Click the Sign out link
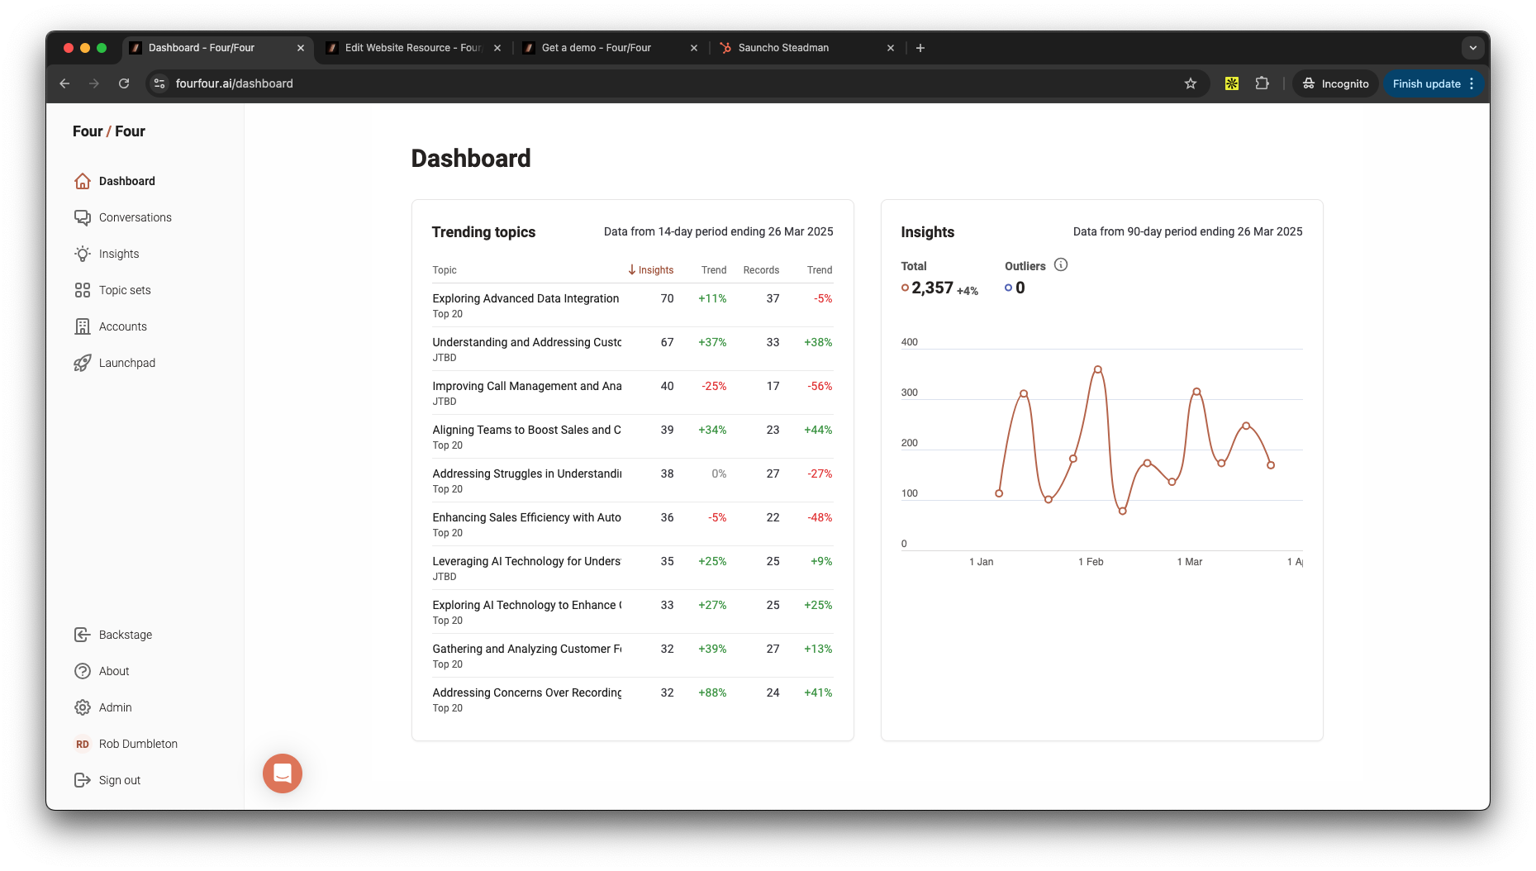Viewport: 1536px width, 871px height. (x=119, y=780)
